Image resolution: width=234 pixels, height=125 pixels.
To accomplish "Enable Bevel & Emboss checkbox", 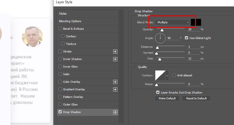I will [60, 28].
